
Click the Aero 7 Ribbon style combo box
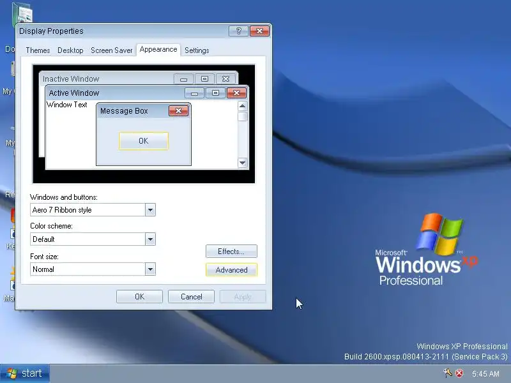point(93,210)
